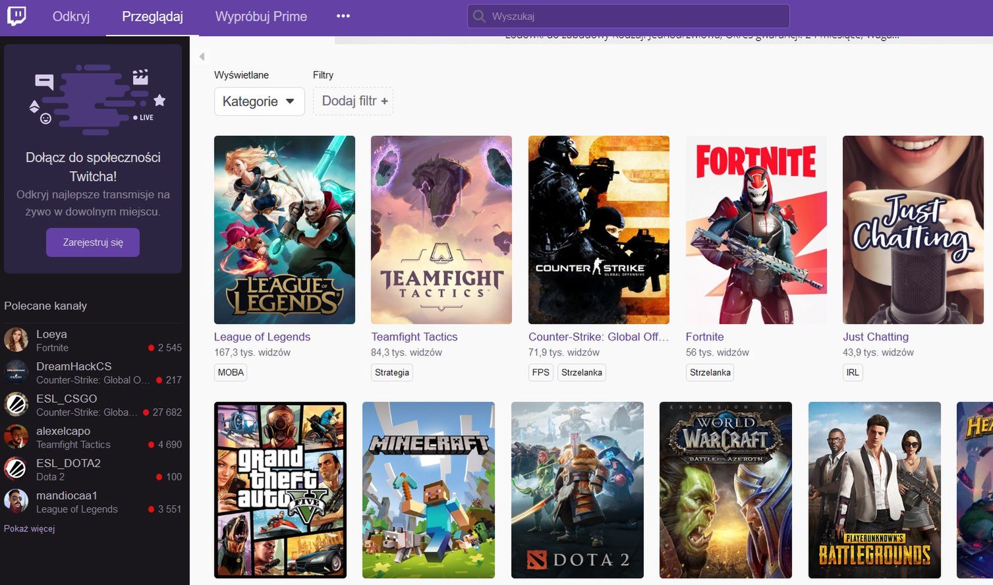Click the 43,9 tys. widzów viewer count

[878, 352]
